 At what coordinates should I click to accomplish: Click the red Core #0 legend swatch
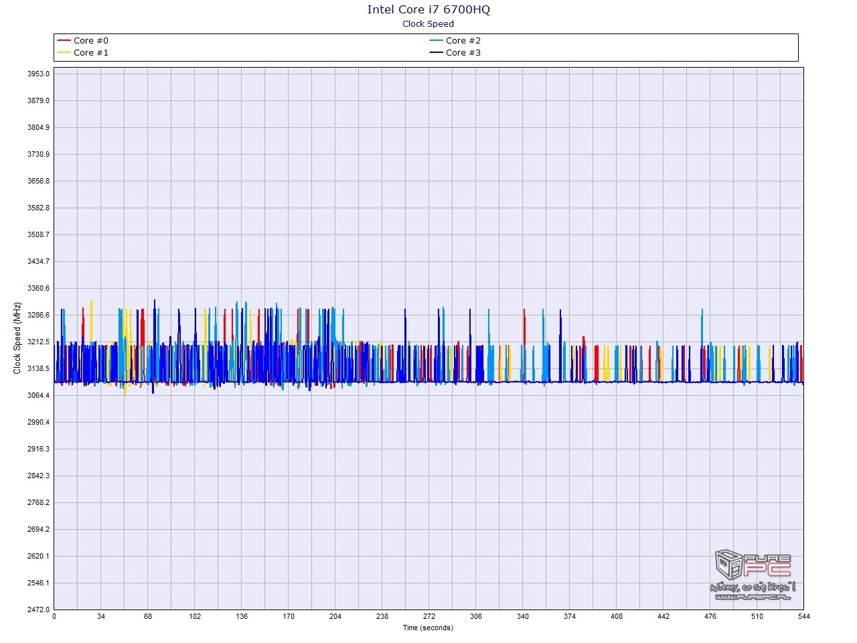tap(64, 41)
